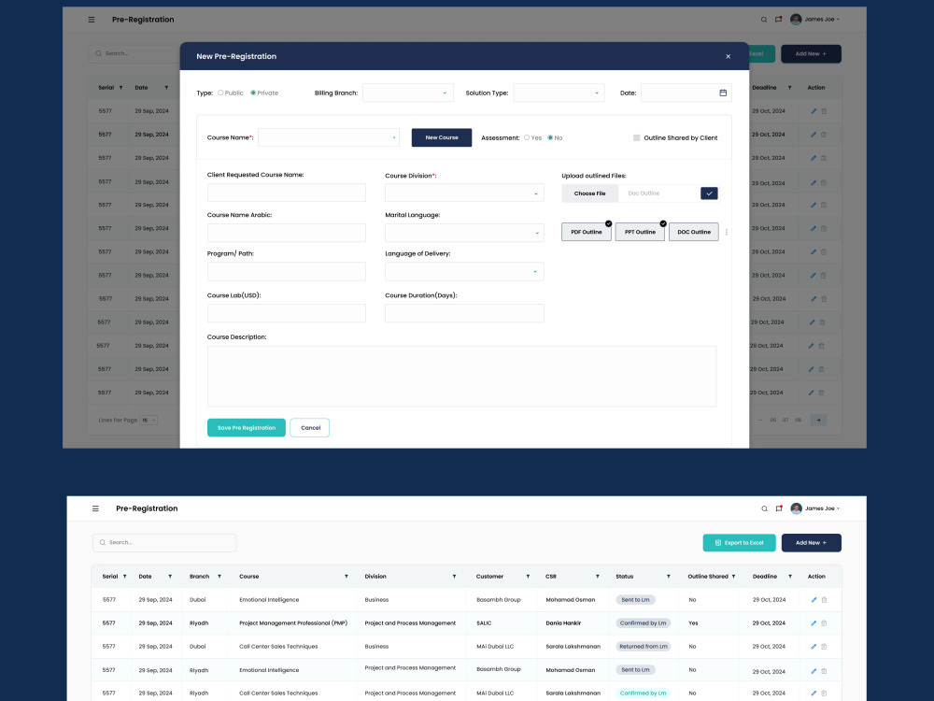This screenshot has height=701, width=934.
Task: Delete the Dubai Emotional Intelligence row
Action: 825,600
